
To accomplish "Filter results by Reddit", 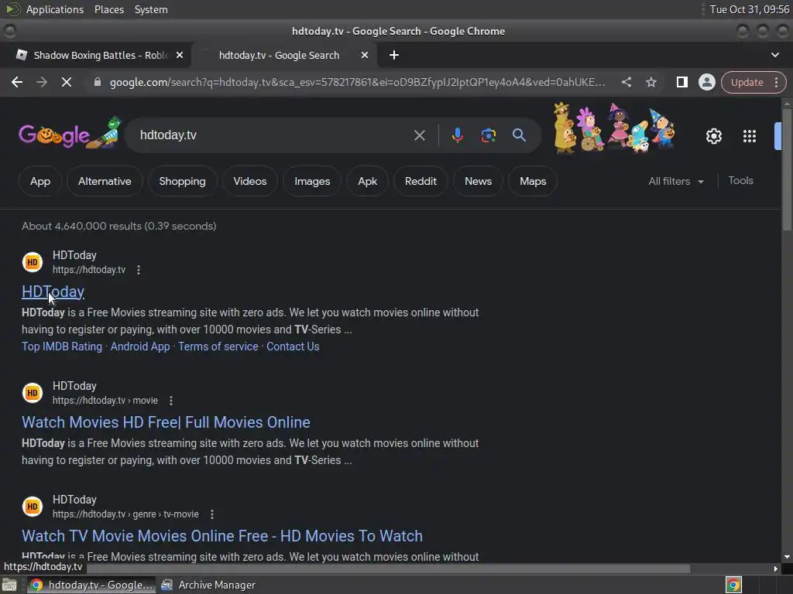I will [x=421, y=181].
